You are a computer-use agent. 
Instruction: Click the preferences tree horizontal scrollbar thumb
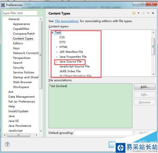pyautogui.click(x=19, y=135)
